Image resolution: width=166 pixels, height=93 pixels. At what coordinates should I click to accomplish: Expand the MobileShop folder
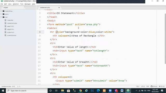pyautogui.click(x=1, y=11)
